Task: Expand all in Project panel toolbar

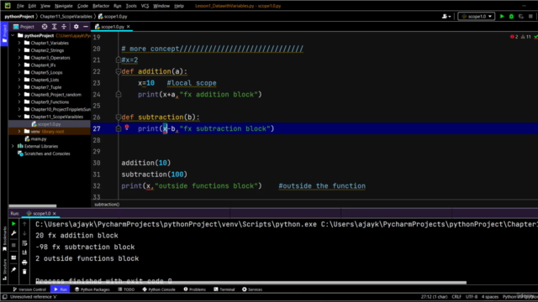Action: coord(54,26)
